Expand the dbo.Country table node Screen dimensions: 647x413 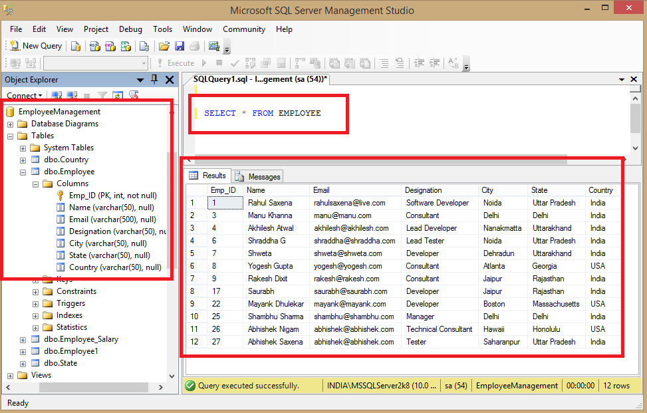click(23, 160)
